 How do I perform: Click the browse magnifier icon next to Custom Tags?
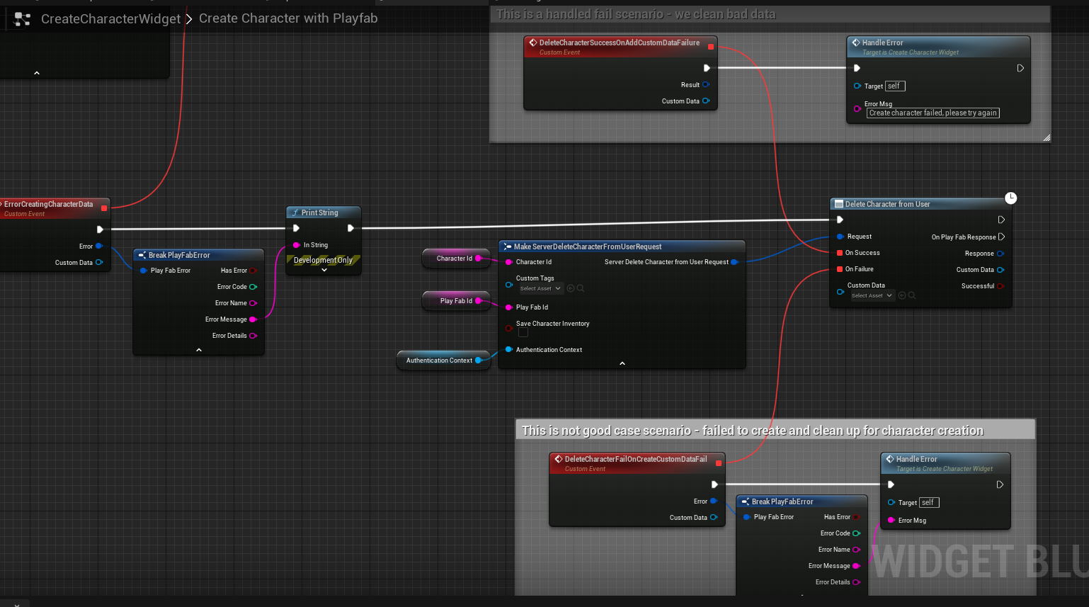tap(581, 288)
